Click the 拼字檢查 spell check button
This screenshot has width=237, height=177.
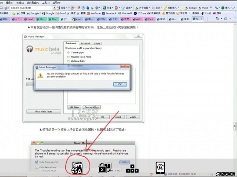point(141,8)
